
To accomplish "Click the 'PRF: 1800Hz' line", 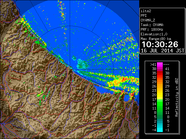I will point(152,30).
